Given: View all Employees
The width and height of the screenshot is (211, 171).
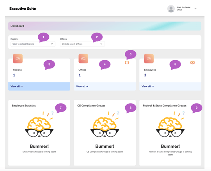Looking at the screenshot, I should pos(147,86).
